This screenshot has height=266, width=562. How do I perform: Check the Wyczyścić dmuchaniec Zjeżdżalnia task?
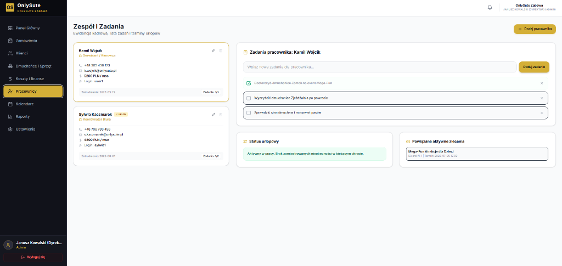(x=249, y=98)
